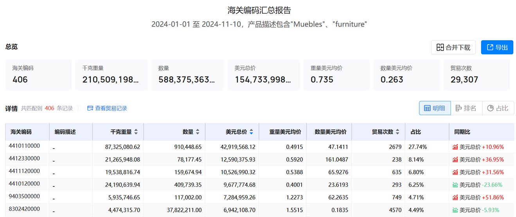Click year-over-year value -23.66%
Image resolution: width=516 pixels, height=217 pixels.
click(492, 184)
